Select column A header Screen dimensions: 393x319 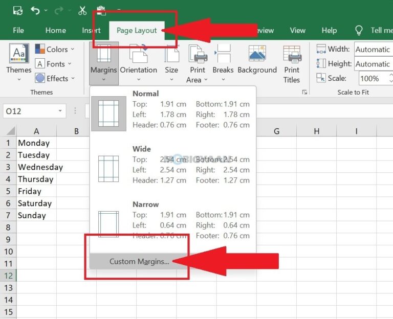[36, 131]
